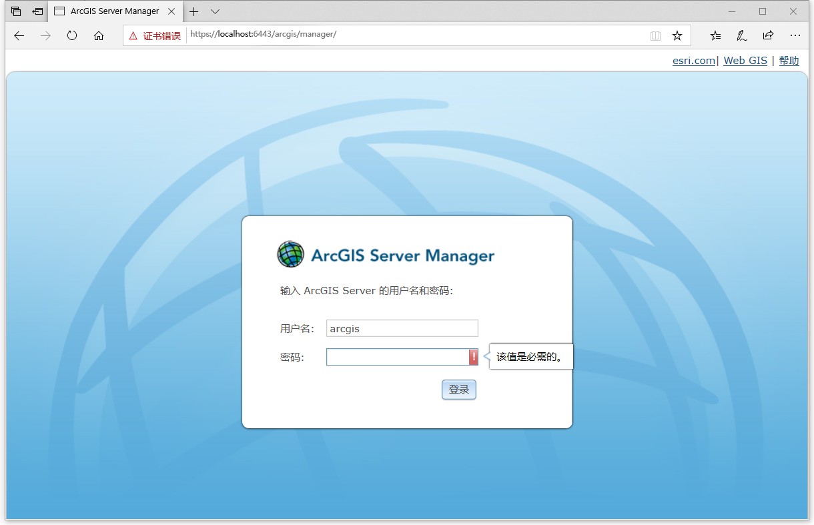Open the Favorites hub icon
814x525 pixels.
[715, 35]
